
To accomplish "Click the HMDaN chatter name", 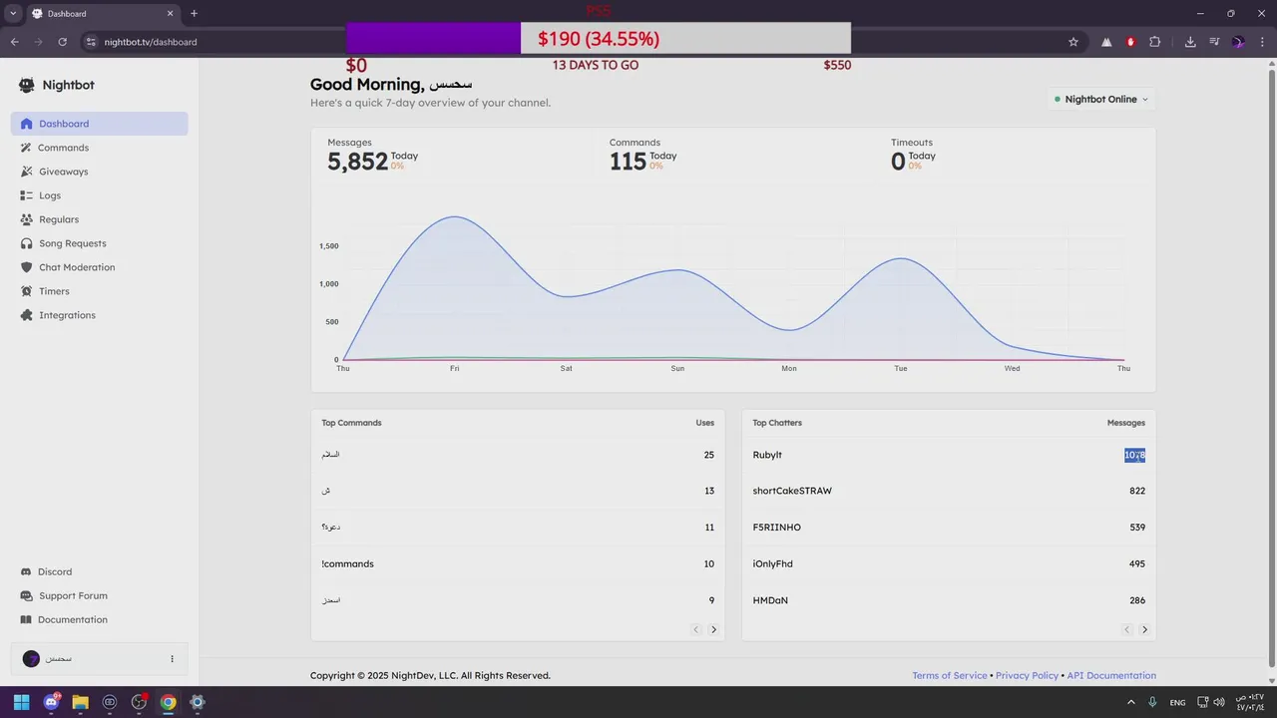I will tap(770, 600).
